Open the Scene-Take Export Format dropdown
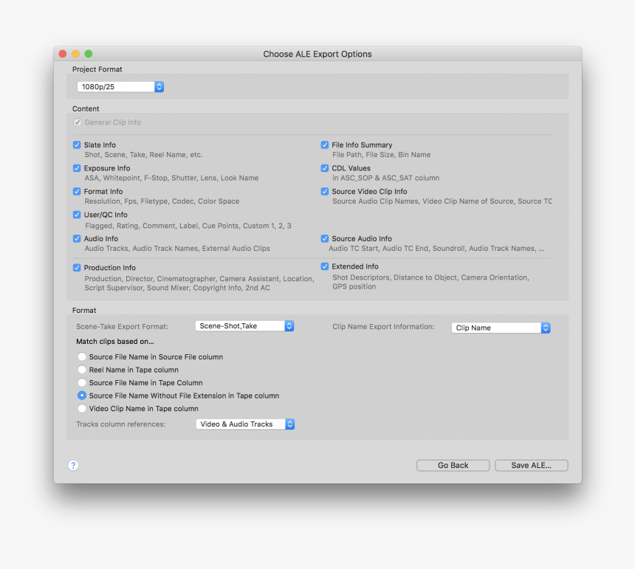 [244, 325]
